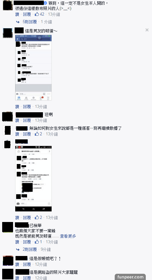
Task: Reply to the 已檢舉 comment
Action: click(x=27, y=242)
